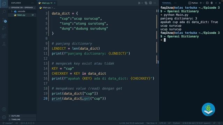Image resolution: width=223 pixels, height=125 pixels.
Task: Click the '# mengakses value (read) dengan get' comment
Action: [87, 89]
